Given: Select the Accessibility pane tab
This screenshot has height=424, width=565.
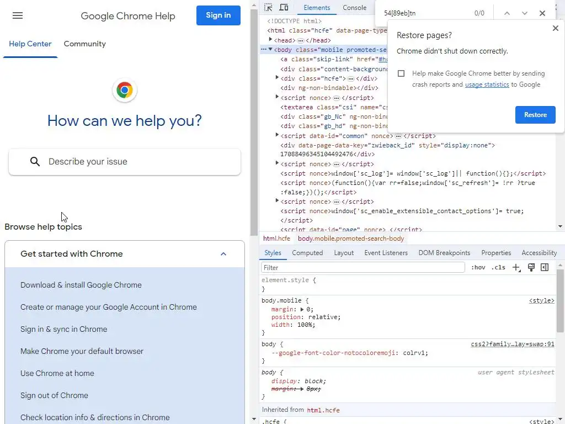Looking at the screenshot, I should tap(539, 253).
